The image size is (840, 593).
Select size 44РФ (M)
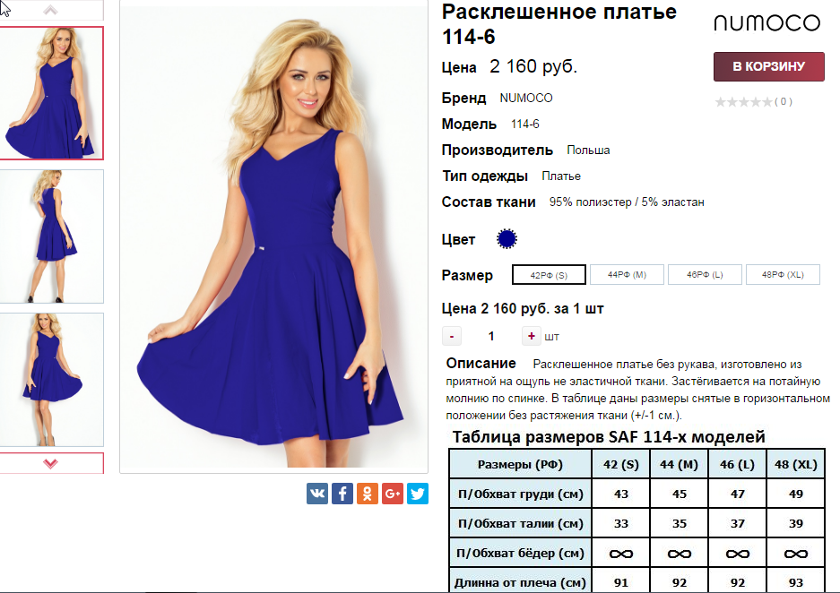point(627,275)
